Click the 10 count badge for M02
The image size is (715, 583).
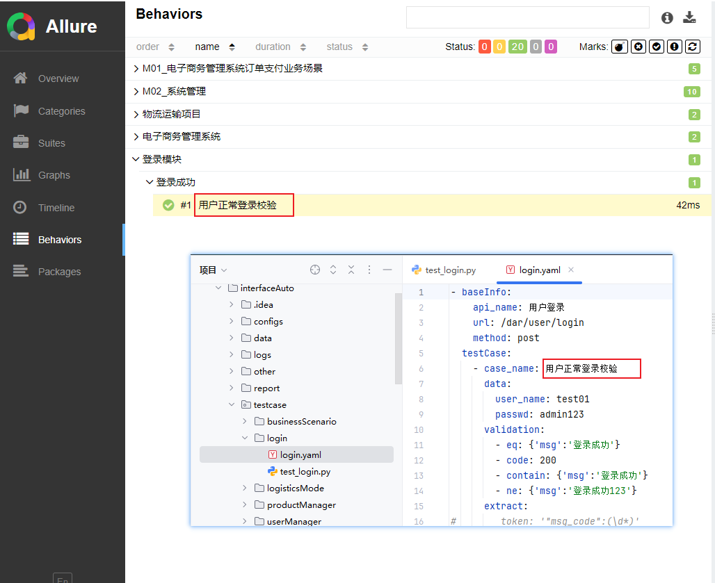pyautogui.click(x=692, y=92)
